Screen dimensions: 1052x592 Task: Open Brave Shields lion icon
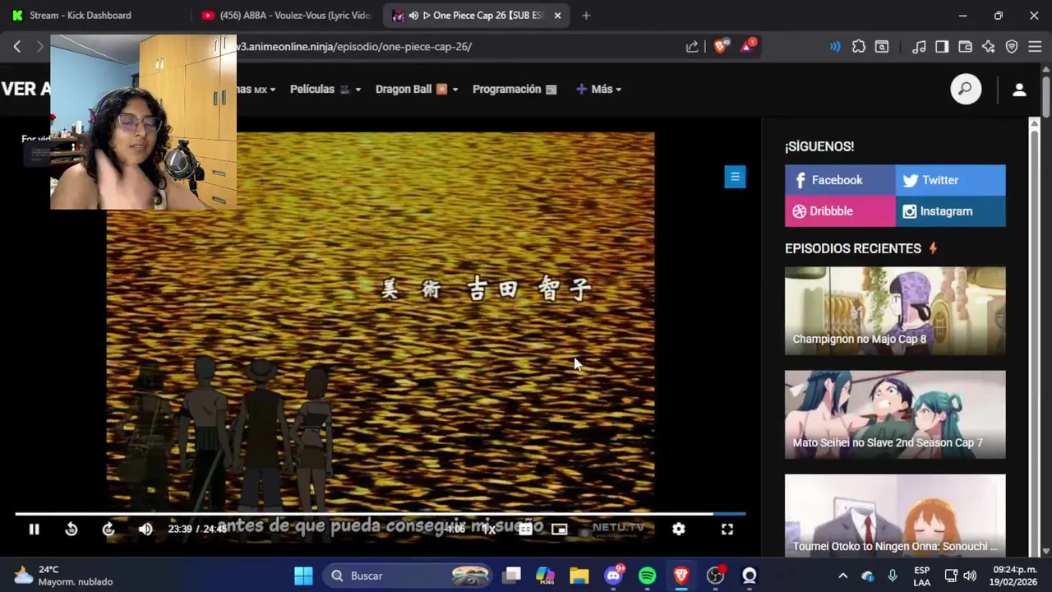[721, 47]
